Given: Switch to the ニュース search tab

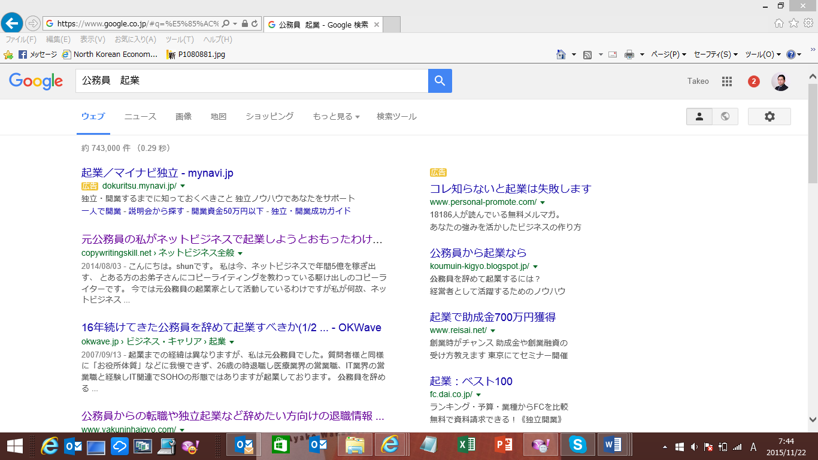Looking at the screenshot, I should tap(140, 117).
